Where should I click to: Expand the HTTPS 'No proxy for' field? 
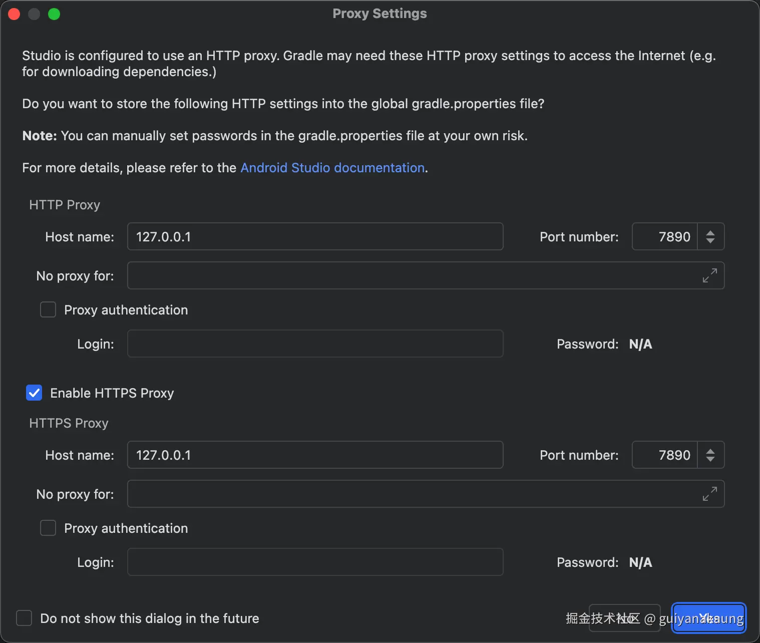[709, 494]
